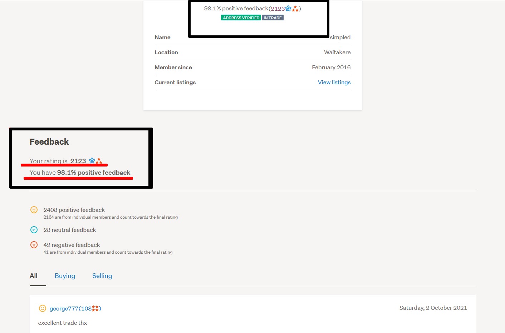Click the negative feedback sad face icon
This screenshot has height=333, width=505.
pyautogui.click(x=34, y=245)
